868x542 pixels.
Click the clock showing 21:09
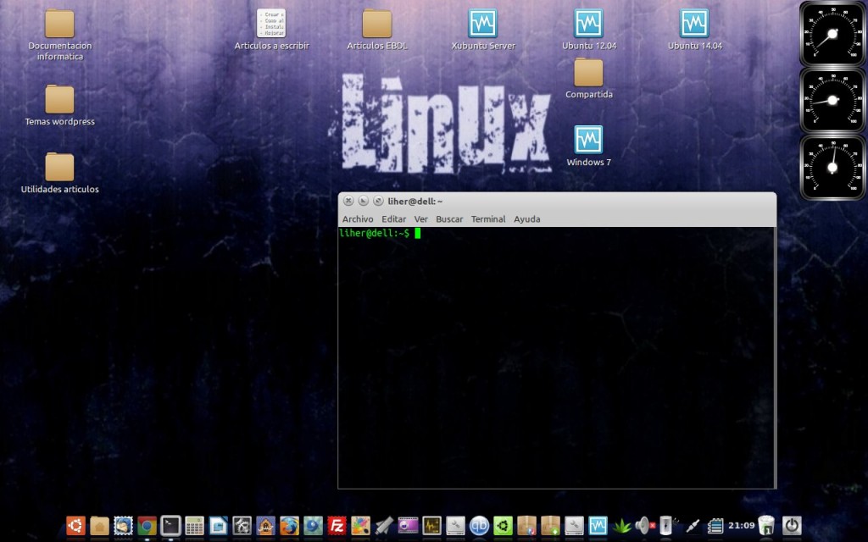coord(742,526)
